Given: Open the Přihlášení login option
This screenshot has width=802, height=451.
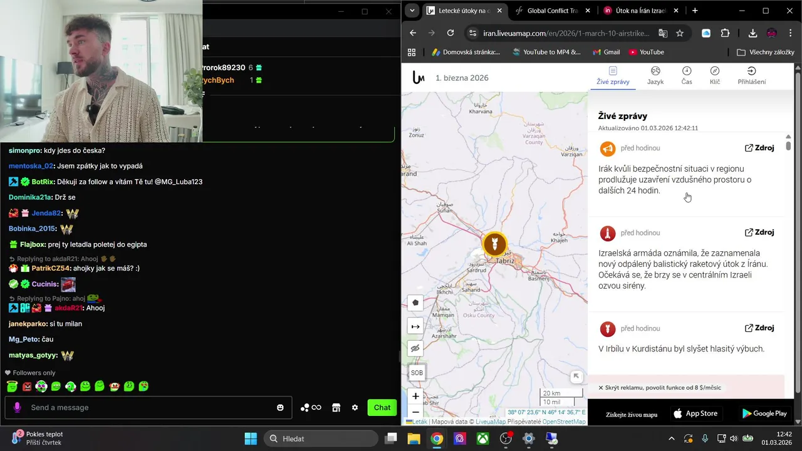Looking at the screenshot, I should click(x=751, y=76).
